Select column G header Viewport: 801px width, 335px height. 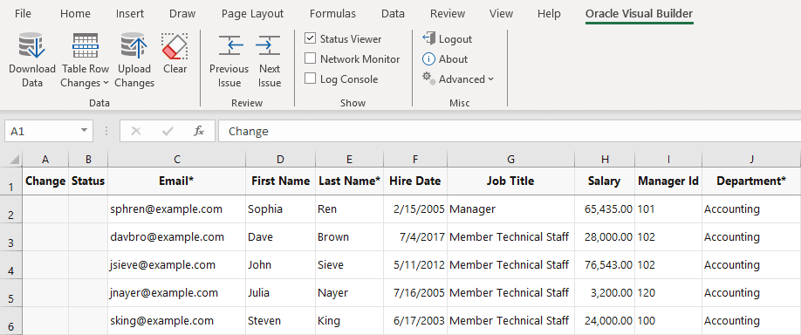pos(510,160)
